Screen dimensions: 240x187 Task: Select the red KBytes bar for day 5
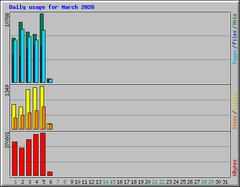coord(43,154)
